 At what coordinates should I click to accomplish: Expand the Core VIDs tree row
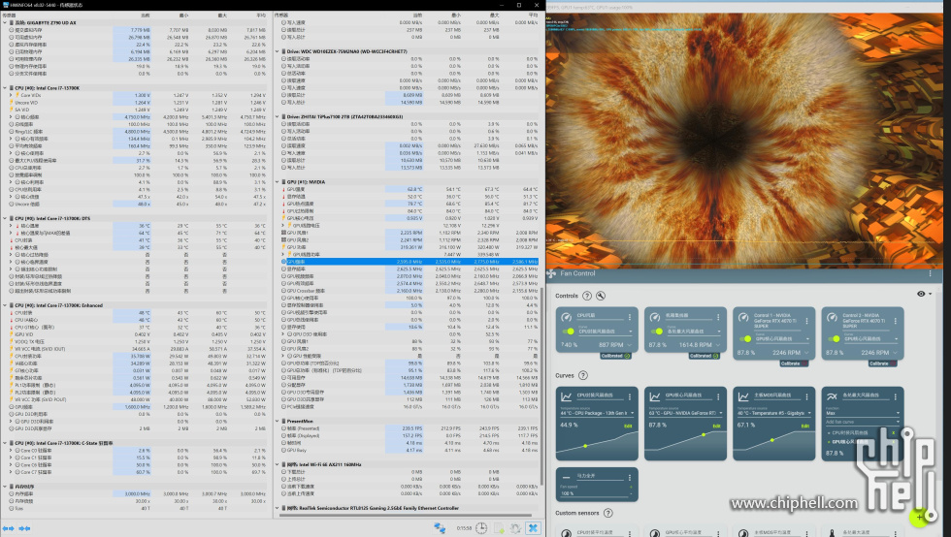11,95
